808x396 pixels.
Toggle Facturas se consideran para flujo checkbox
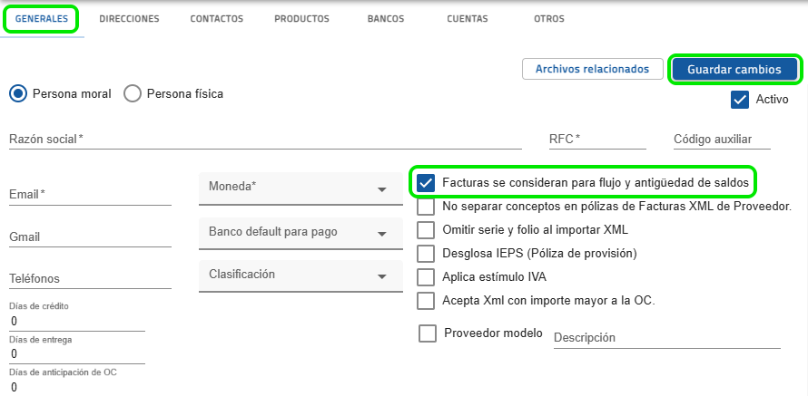(426, 183)
